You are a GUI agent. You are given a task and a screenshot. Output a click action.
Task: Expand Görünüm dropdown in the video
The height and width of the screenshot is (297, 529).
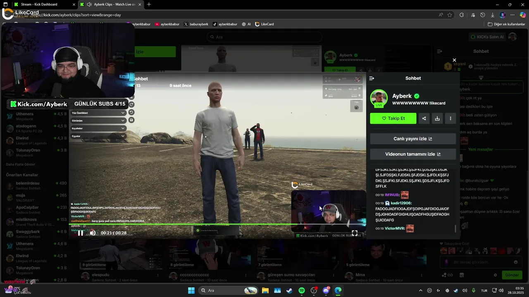(x=98, y=121)
